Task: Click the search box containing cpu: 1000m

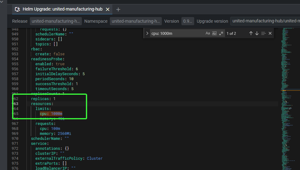Action: 176,33
